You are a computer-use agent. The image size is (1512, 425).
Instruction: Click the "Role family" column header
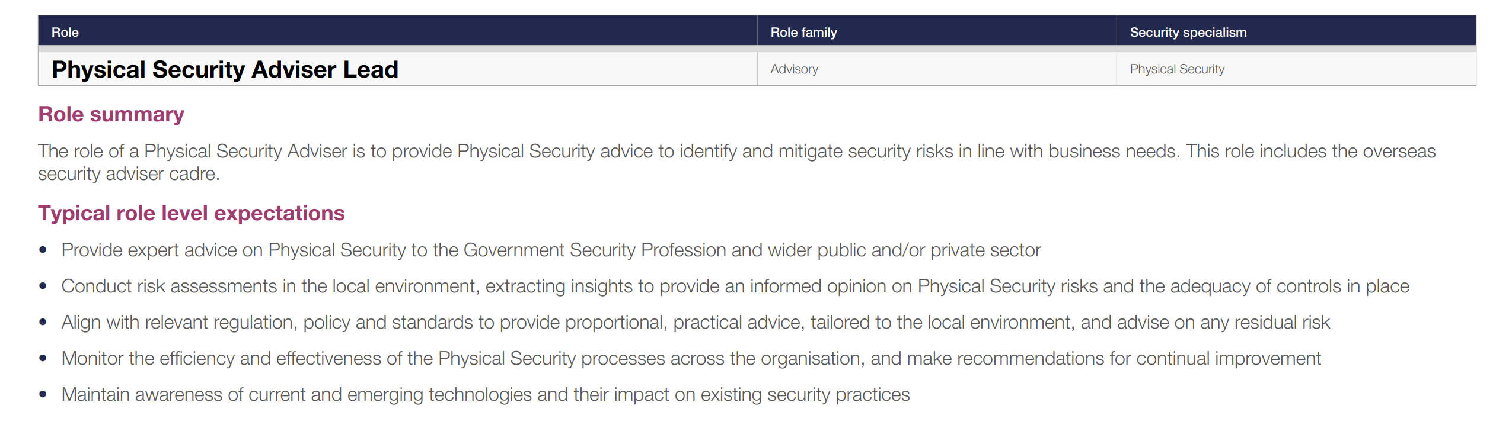(803, 33)
